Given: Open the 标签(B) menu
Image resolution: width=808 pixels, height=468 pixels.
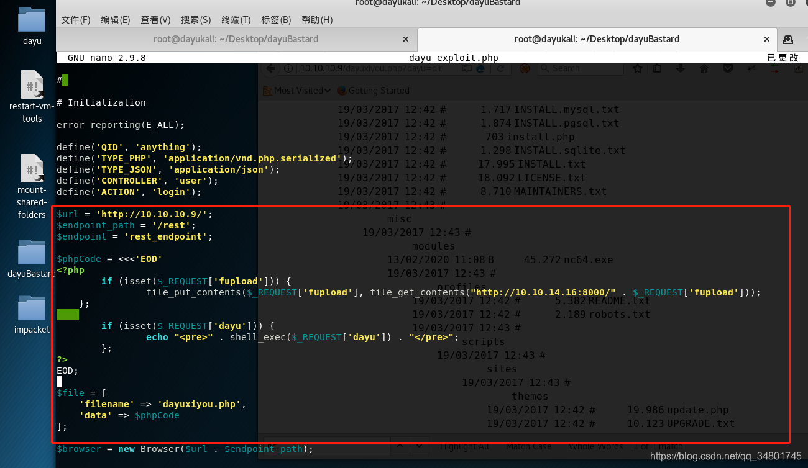Looking at the screenshot, I should (x=276, y=20).
